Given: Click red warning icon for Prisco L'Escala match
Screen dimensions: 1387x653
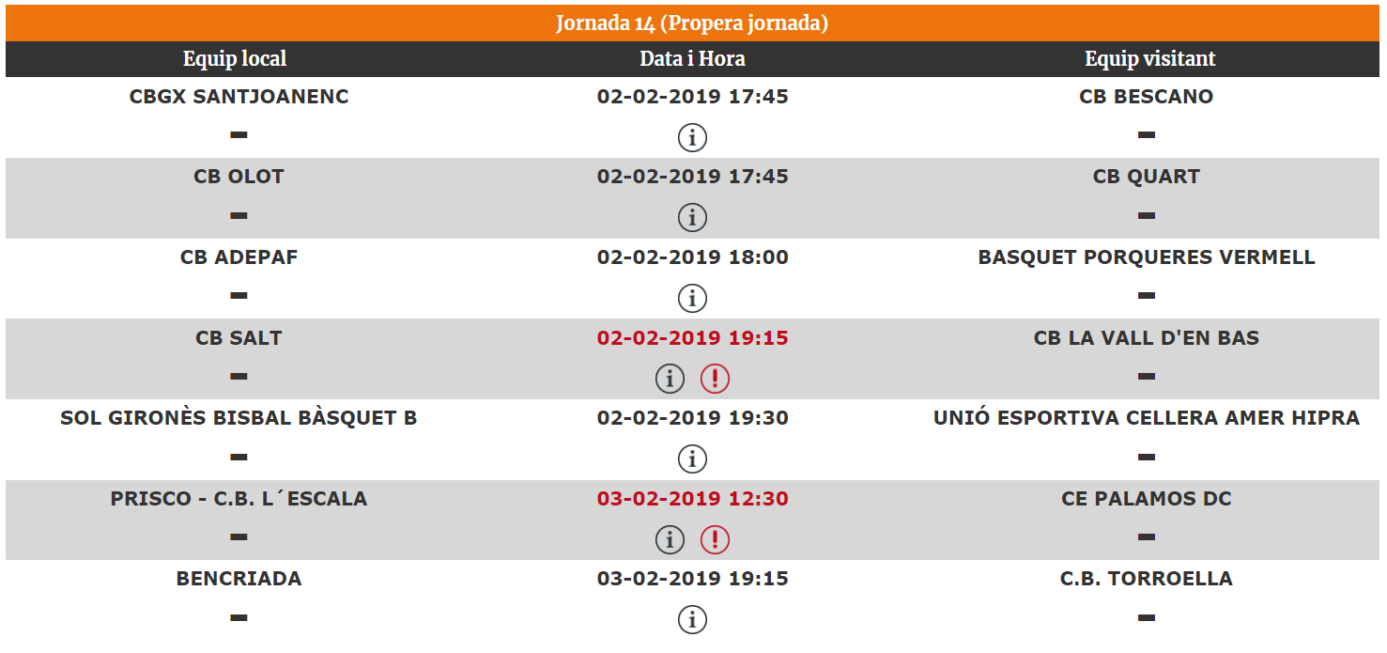Looking at the screenshot, I should tap(715, 539).
